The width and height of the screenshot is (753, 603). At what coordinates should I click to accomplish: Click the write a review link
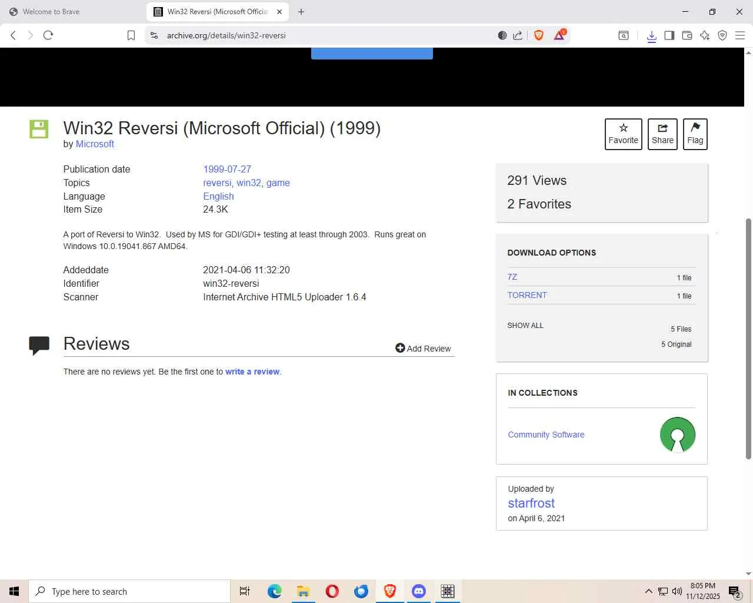252,372
